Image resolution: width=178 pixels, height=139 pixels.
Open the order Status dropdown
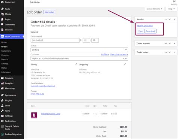pos(79,50)
